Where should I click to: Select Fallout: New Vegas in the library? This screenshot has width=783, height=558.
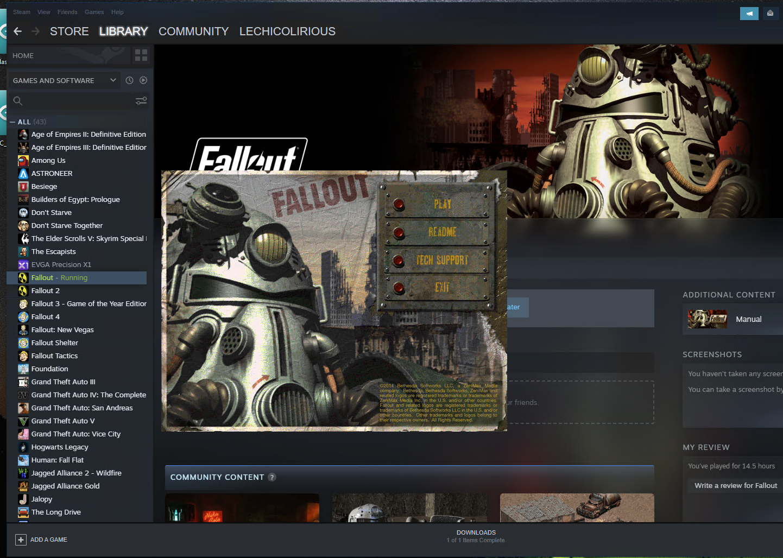(x=77, y=330)
